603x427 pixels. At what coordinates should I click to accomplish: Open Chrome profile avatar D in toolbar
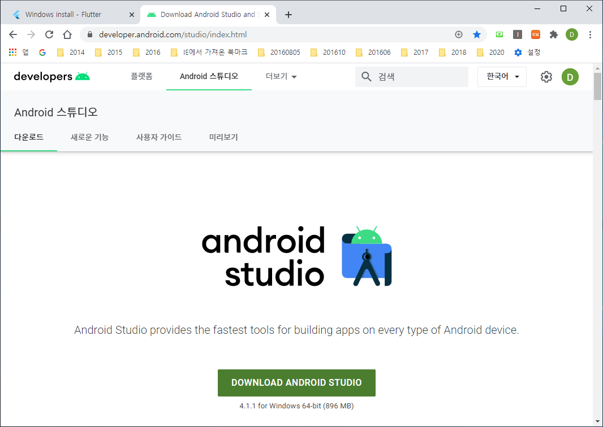[572, 34]
